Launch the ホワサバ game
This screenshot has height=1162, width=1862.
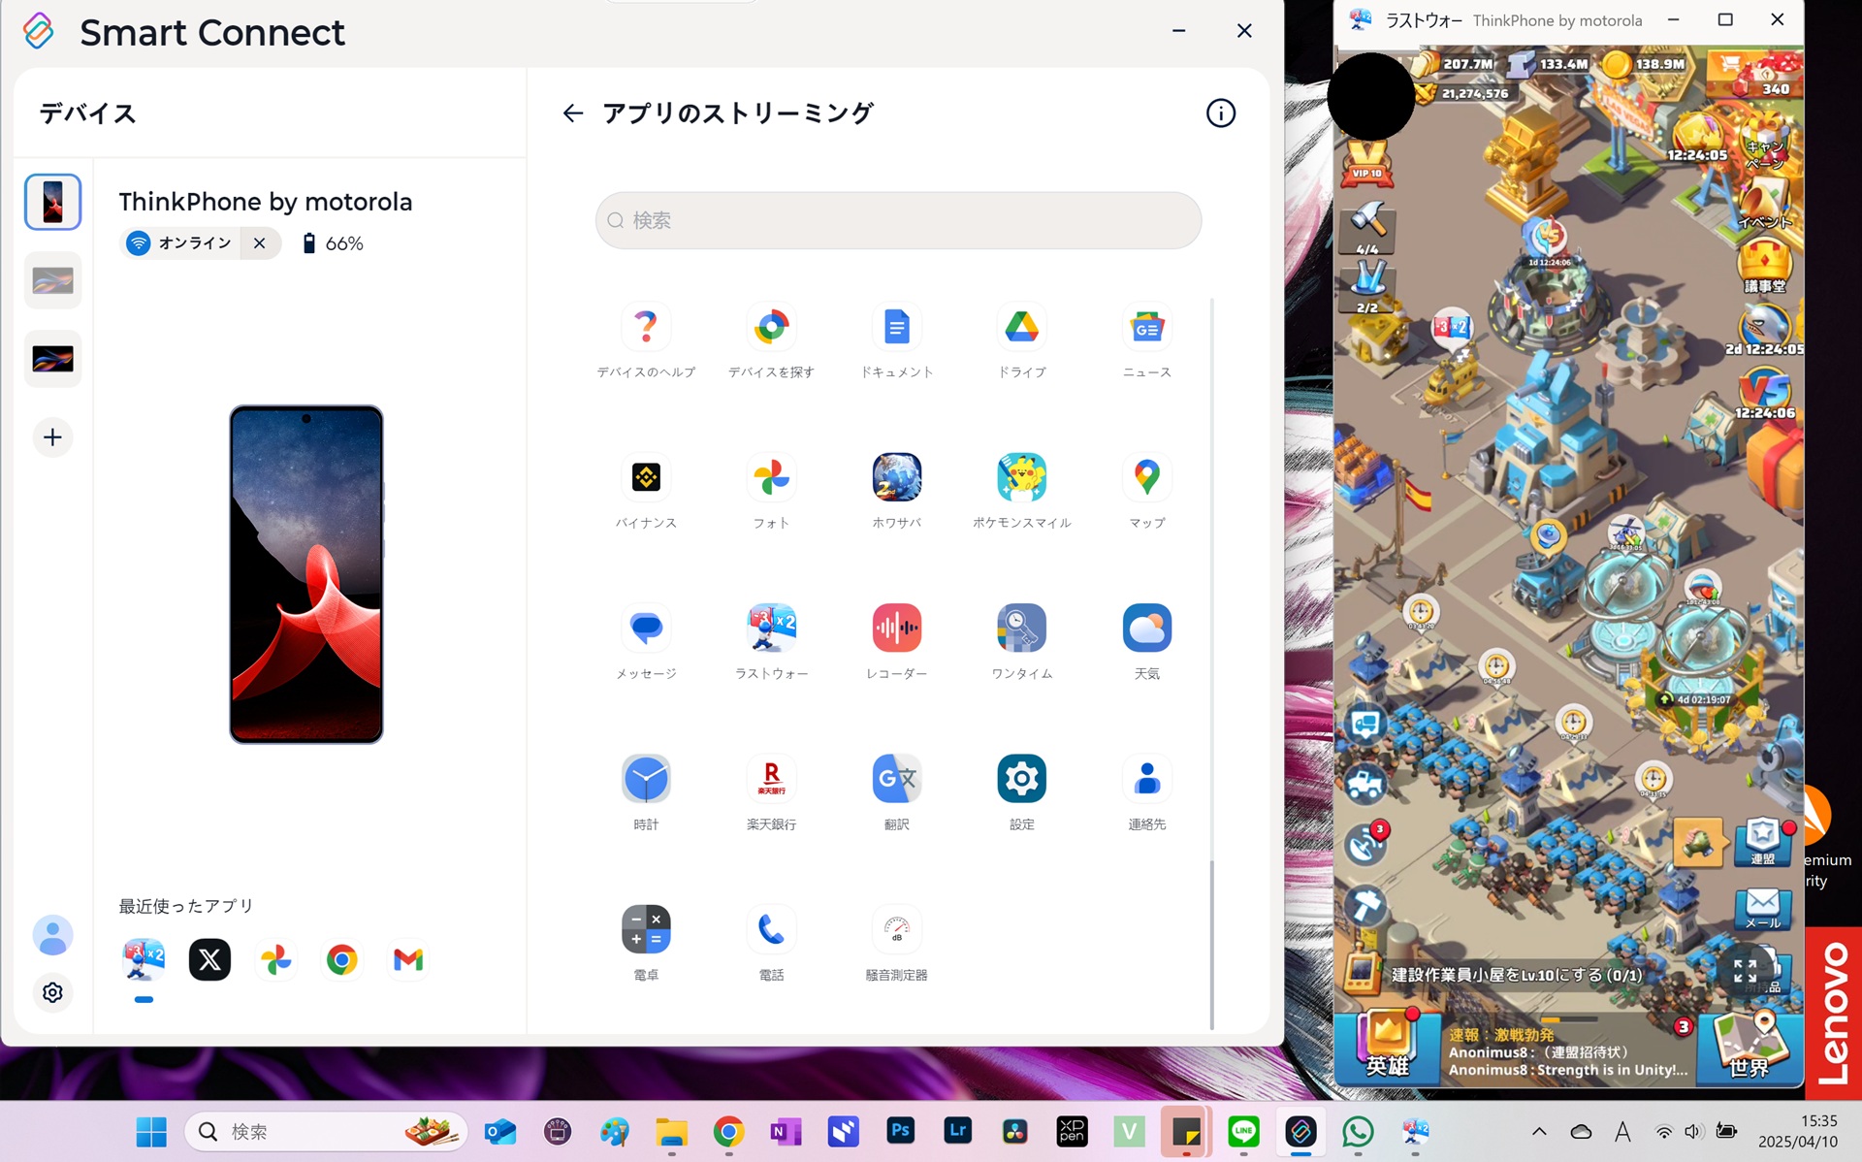point(896,477)
